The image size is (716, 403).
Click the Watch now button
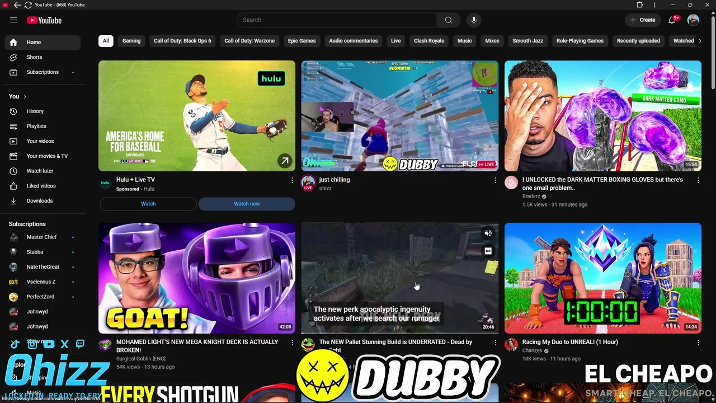point(247,204)
